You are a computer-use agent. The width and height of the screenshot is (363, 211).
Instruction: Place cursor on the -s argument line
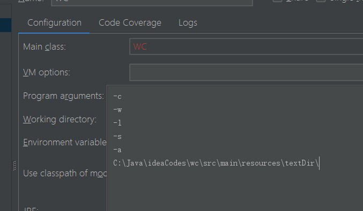(x=117, y=137)
